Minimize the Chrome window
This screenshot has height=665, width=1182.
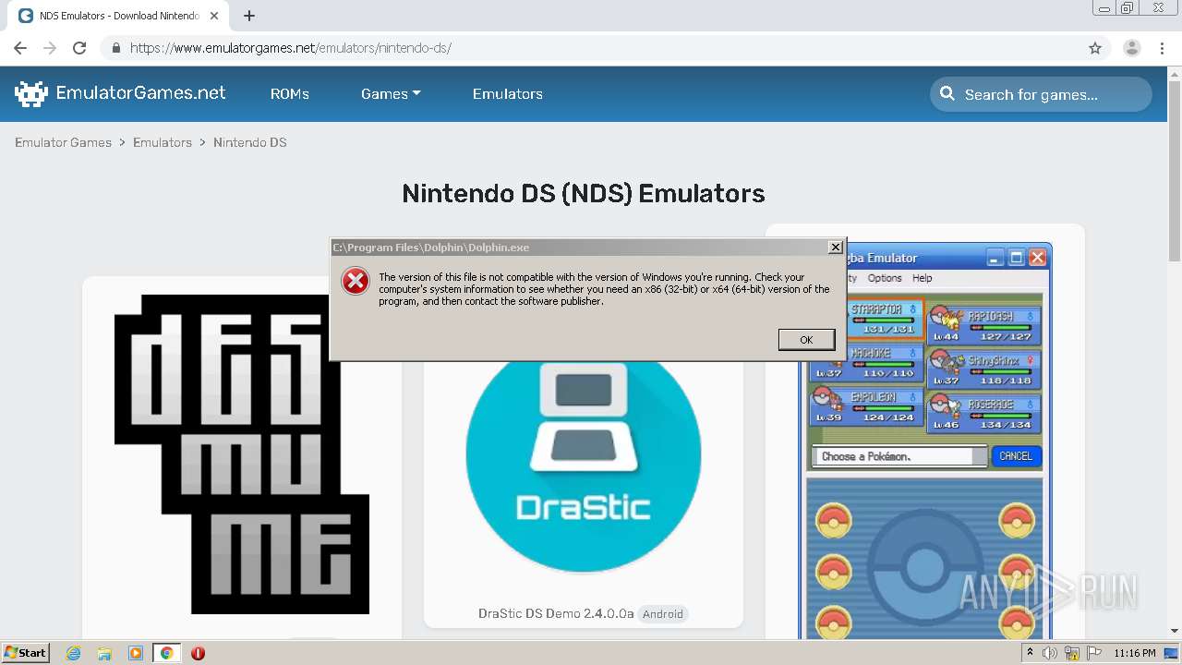click(x=1104, y=8)
